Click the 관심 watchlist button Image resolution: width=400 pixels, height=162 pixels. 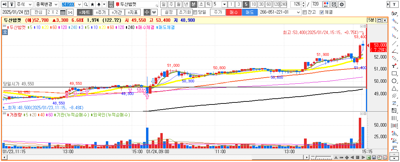[x=38, y=12]
